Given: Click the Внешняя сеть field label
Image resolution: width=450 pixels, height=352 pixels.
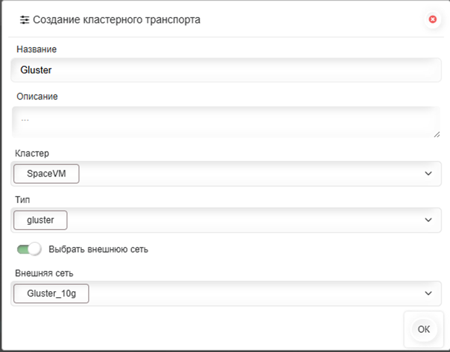Looking at the screenshot, I should point(45,273).
